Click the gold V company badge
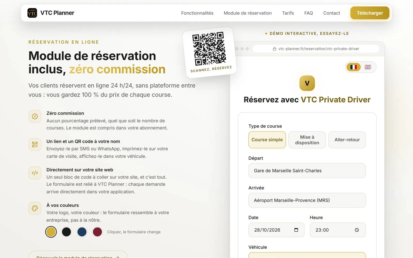 [307, 83]
